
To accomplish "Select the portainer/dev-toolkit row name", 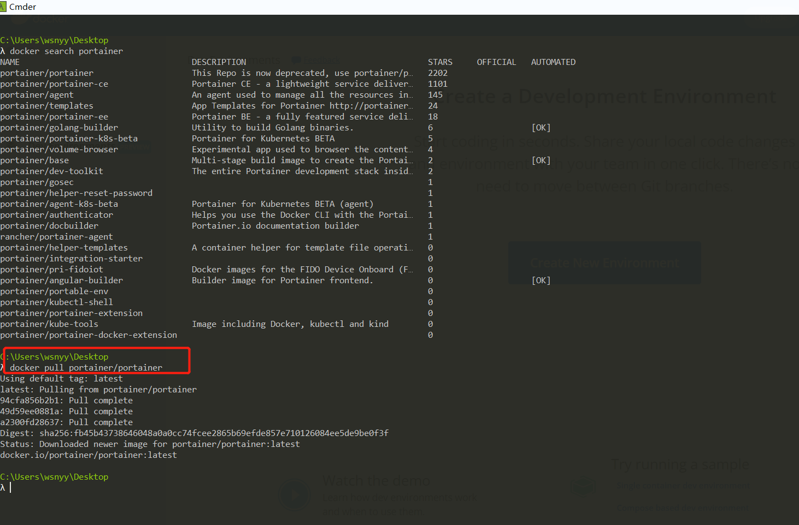I will coord(51,171).
